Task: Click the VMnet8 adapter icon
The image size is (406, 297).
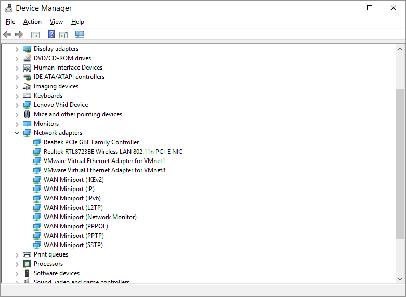Action: point(37,170)
